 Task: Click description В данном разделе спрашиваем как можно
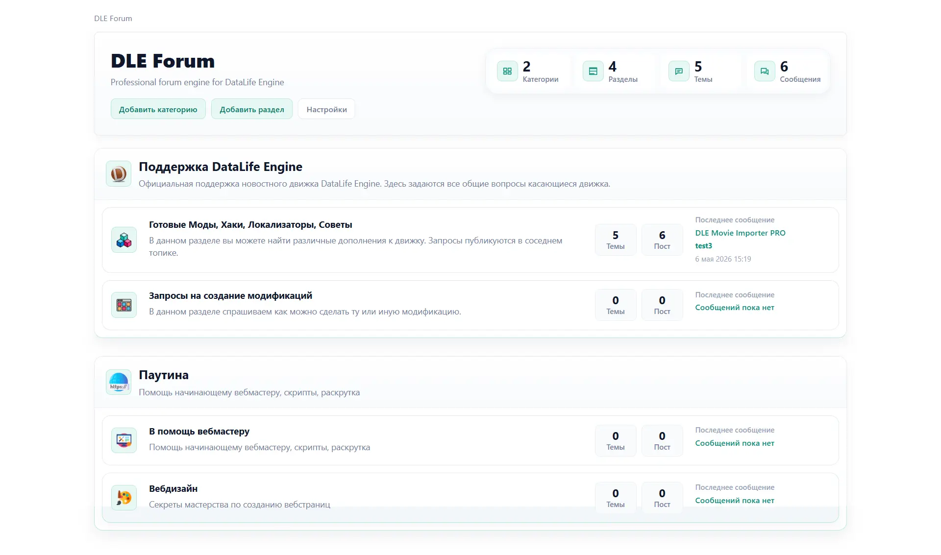click(305, 312)
